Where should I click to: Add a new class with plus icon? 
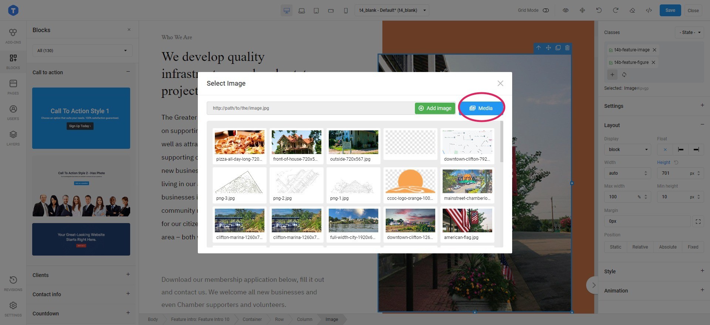click(612, 75)
